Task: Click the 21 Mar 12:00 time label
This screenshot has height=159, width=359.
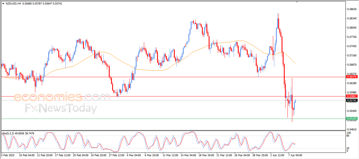Action: [x=224, y=155]
